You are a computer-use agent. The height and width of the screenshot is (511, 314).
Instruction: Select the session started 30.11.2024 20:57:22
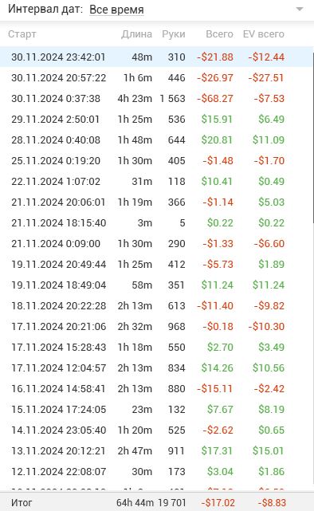click(x=156, y=78)
